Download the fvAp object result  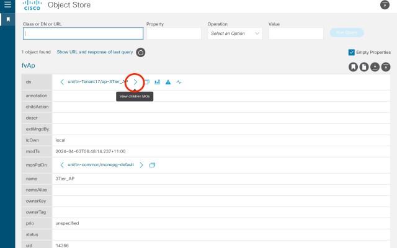coord(375,67)
